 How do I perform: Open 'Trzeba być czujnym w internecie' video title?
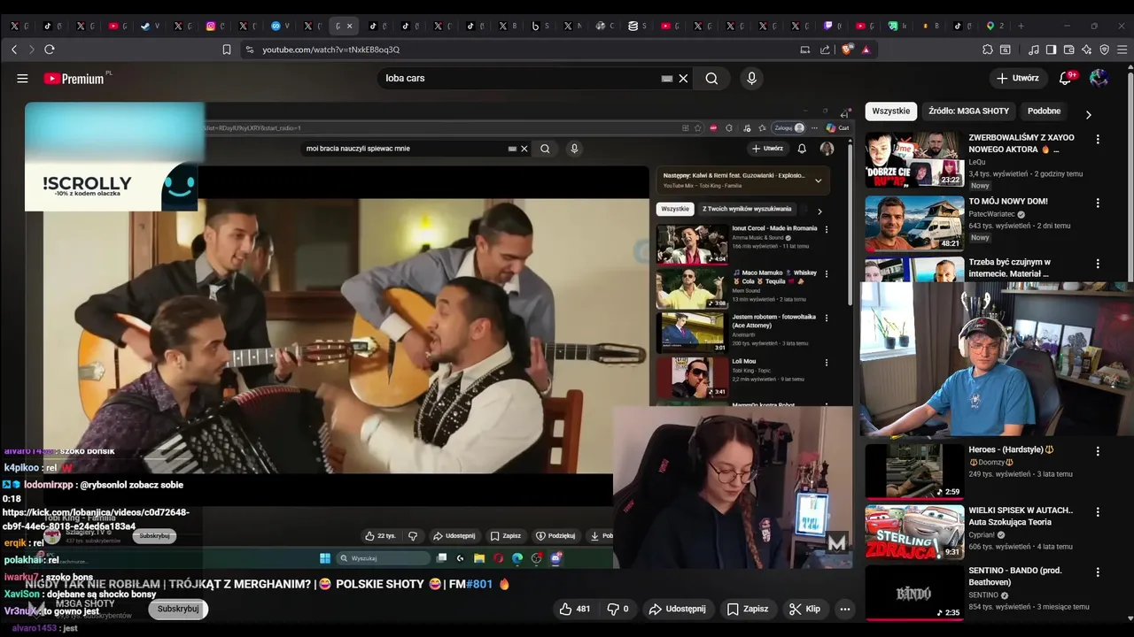(1009, 268)
